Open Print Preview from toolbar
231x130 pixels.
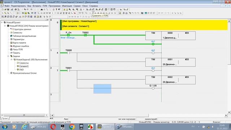click(18, 9)
